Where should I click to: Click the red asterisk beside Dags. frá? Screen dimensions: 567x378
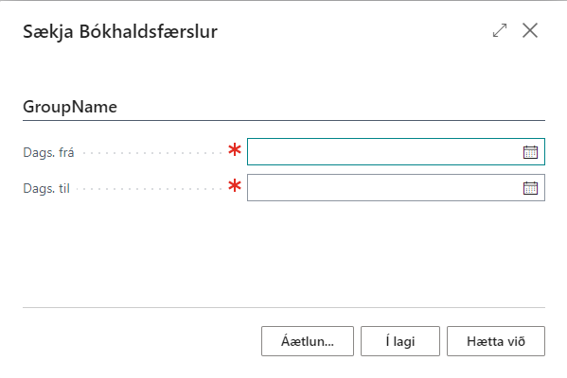(235, 149)
